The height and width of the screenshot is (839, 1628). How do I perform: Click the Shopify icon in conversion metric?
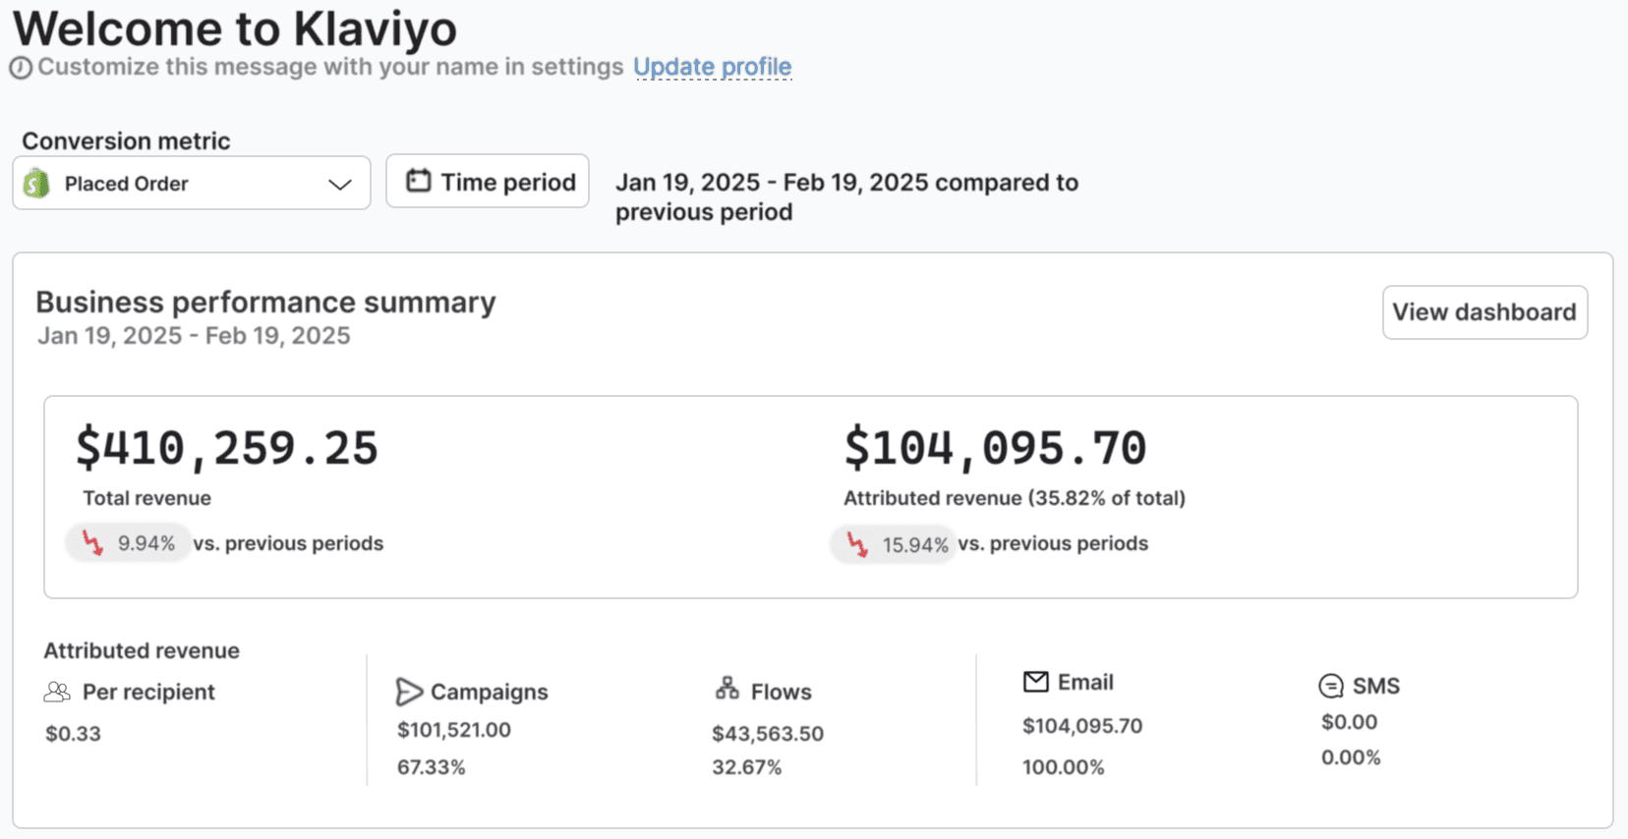36,183
